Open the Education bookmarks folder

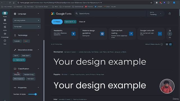point(18,7)
